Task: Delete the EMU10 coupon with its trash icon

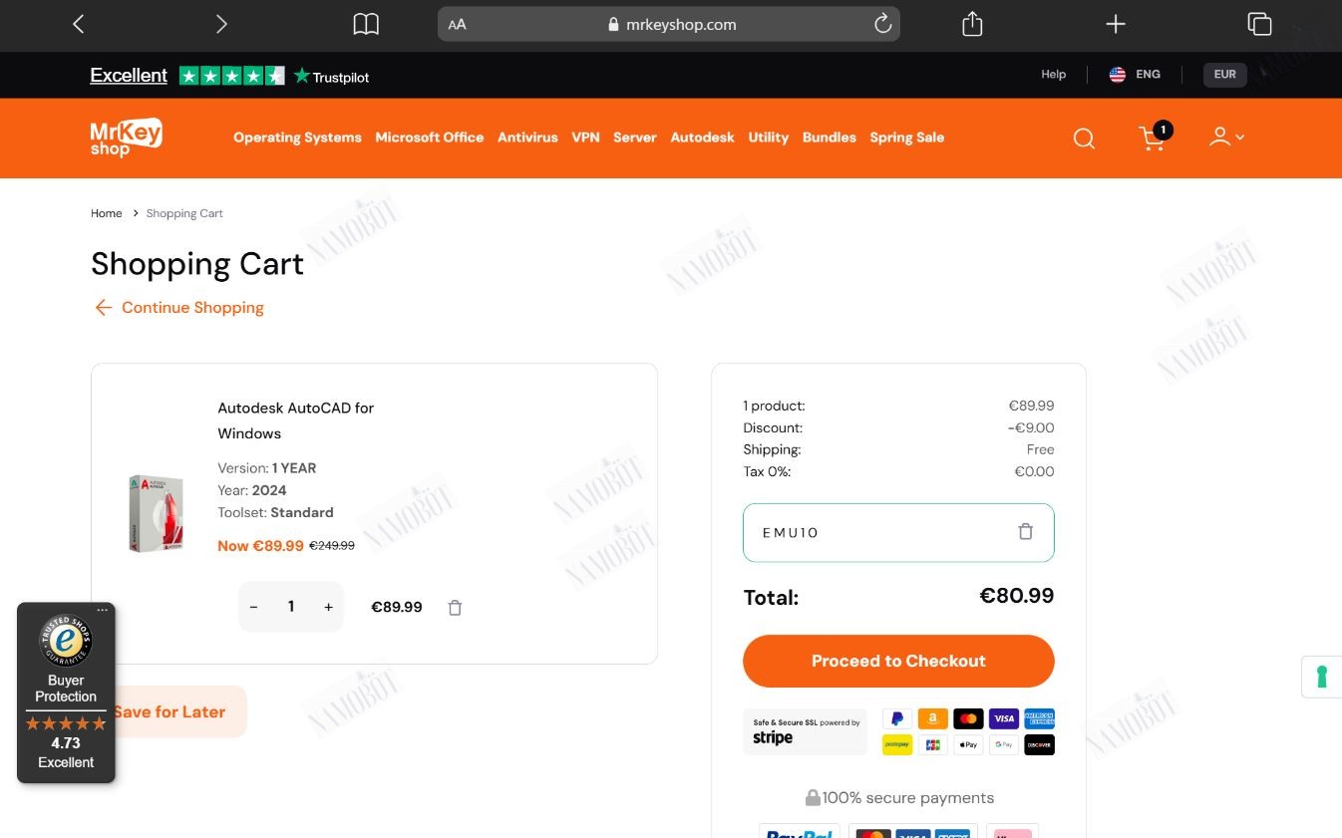Action: pyautogui.click(x=1025, y=532)
